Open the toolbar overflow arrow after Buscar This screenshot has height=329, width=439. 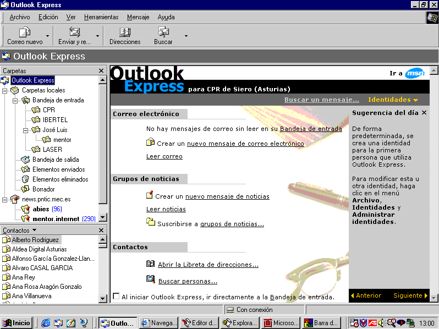(x=186, y=36)
